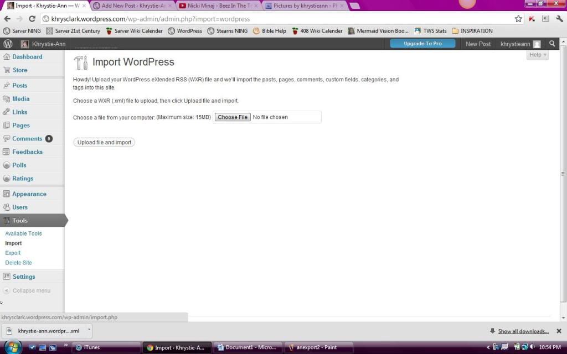This screenshot has height=354, width=567.
Task: Switch to Document1 Microsoft Word in the taskbar
Action: [248, 347]
